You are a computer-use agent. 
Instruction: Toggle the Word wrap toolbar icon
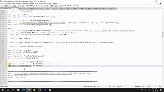[47, 6]
